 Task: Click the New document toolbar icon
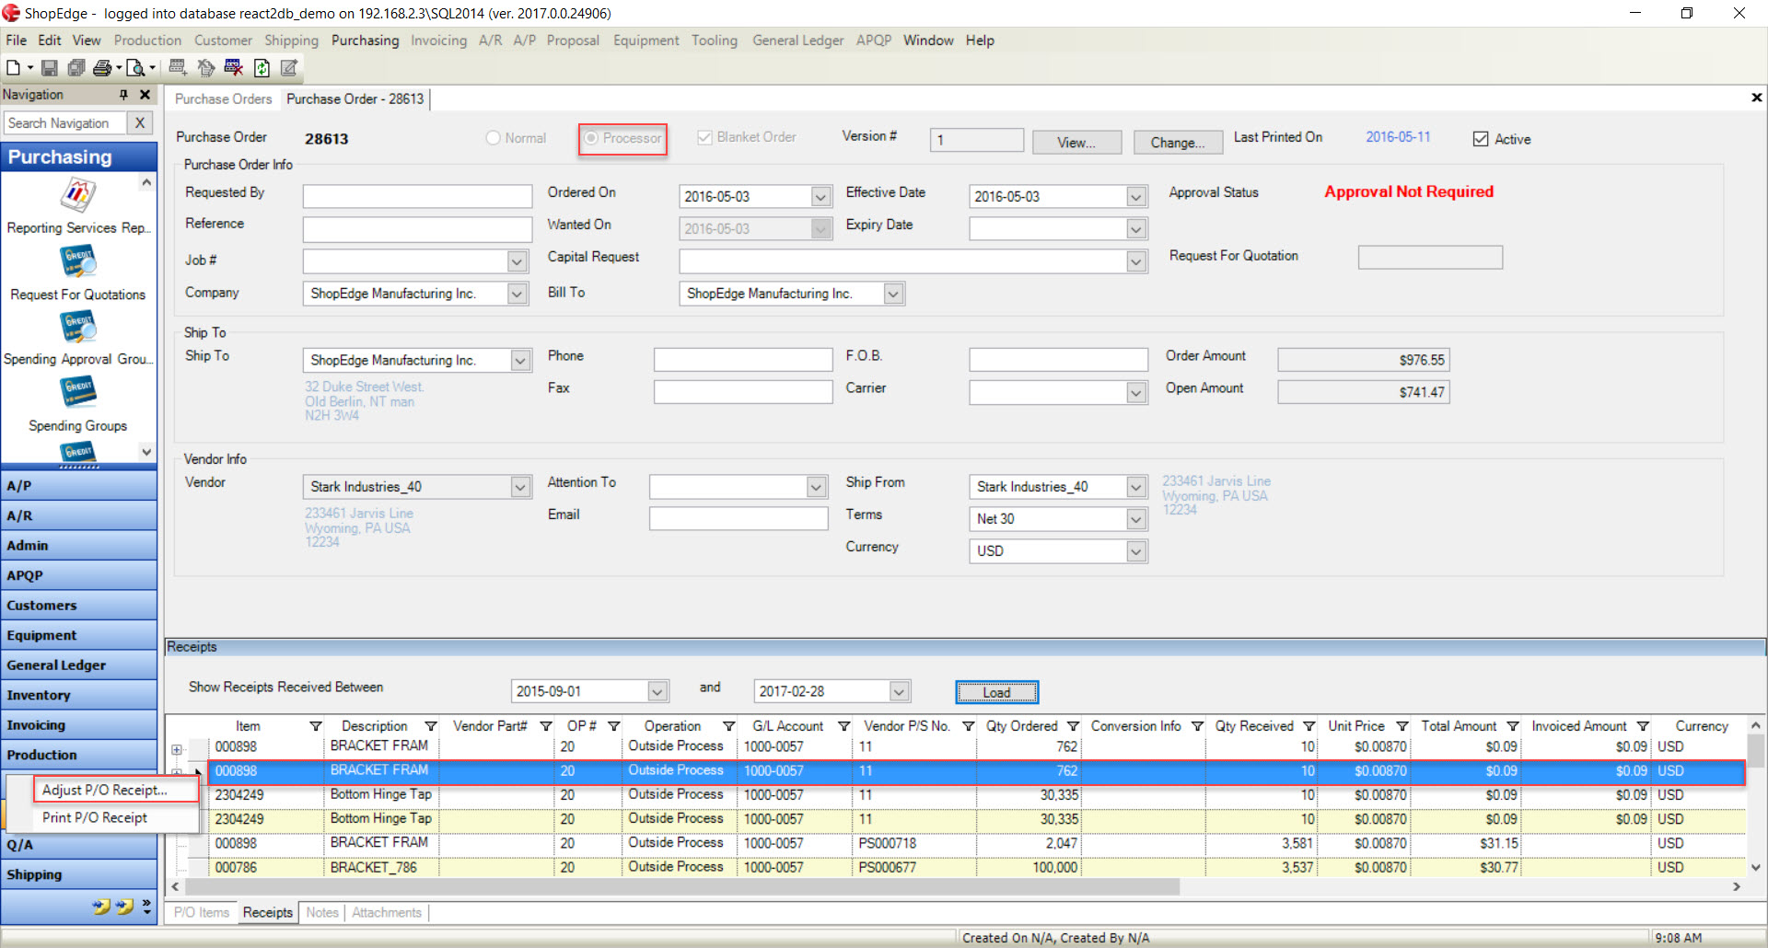pyautogui.click(x=14, y=68)
